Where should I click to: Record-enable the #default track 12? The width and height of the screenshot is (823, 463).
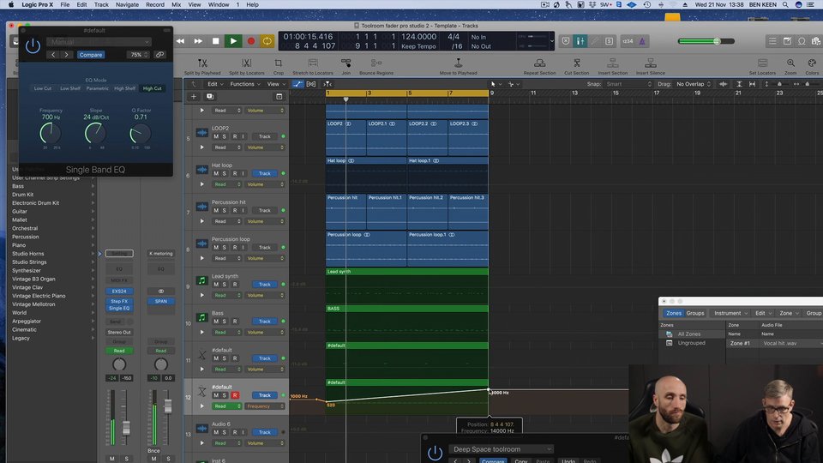pos(235,395)
